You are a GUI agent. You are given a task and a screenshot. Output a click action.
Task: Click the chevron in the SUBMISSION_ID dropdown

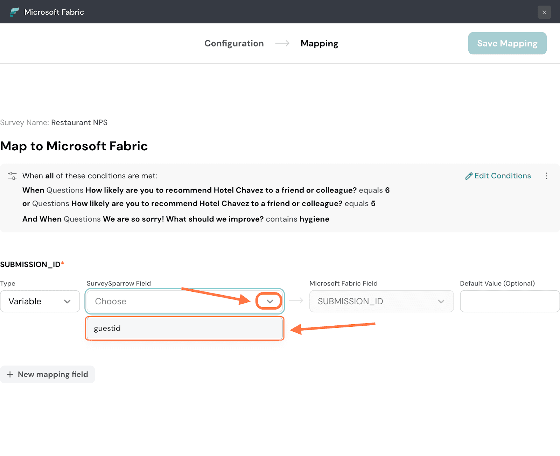(441, 301)
